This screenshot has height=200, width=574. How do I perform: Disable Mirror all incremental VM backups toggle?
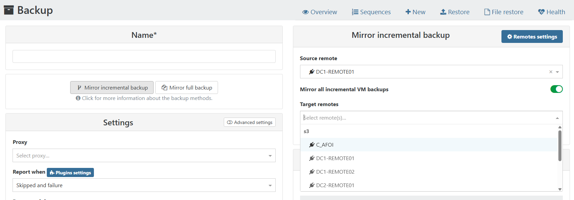tap(556, 89)
